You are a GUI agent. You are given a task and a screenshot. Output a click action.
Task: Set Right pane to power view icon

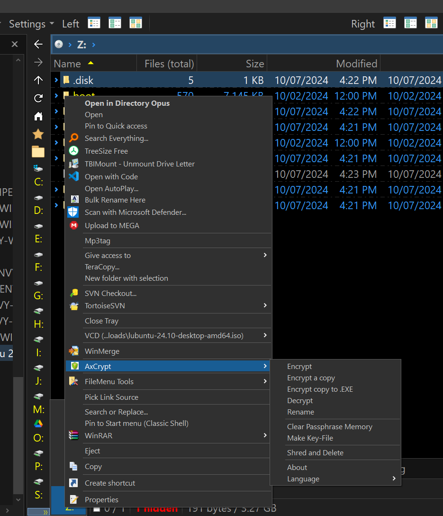pos(410,23)
